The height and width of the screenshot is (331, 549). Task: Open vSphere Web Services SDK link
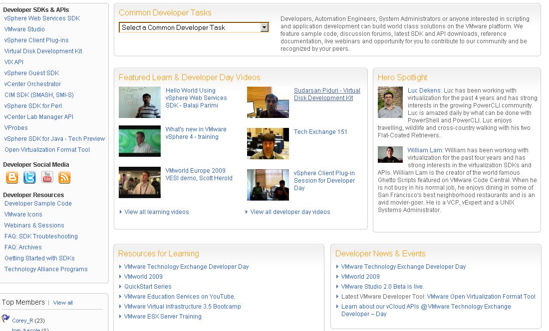pyautogui.click(x=42, y=18)
